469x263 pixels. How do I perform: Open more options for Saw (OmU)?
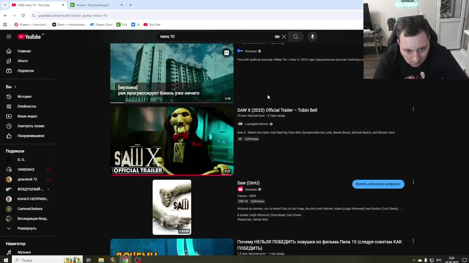coord(413,182)
